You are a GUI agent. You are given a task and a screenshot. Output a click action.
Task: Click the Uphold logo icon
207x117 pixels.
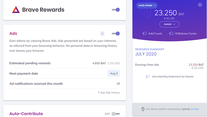[x=143, y=109]
